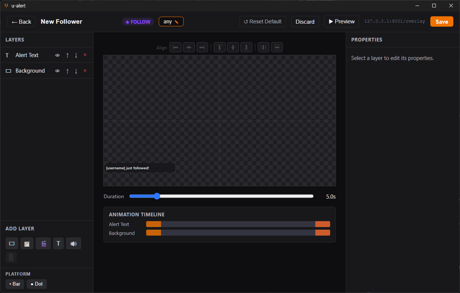Select the Bar platform option
460x293 pixels.
tap(15, 284)
